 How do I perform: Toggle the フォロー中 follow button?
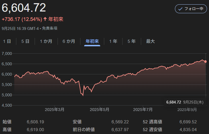pyautogui.click(x=191, y=9)
